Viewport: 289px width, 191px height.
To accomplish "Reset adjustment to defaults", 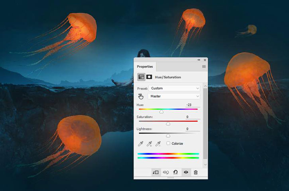I will pyautogui.click(x=175, y=172).
